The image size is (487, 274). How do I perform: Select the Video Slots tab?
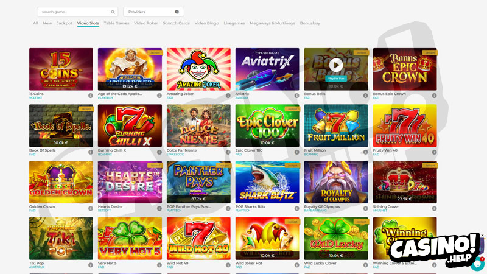coord(88,23)
